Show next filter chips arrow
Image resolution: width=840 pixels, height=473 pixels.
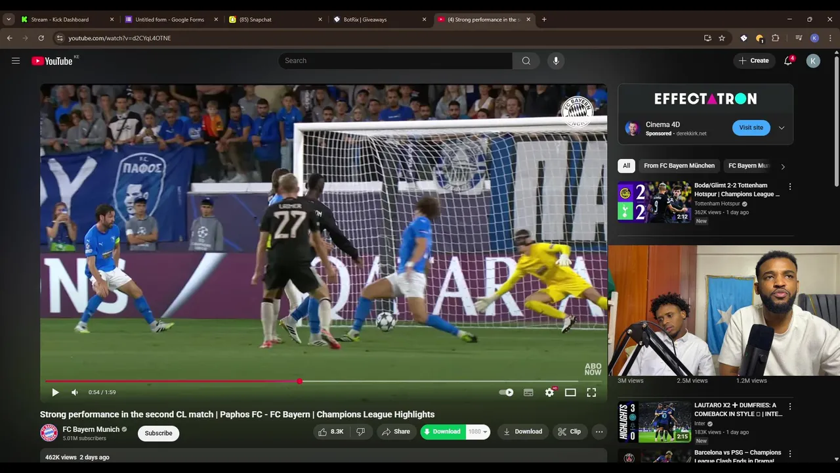click(782, 166)
